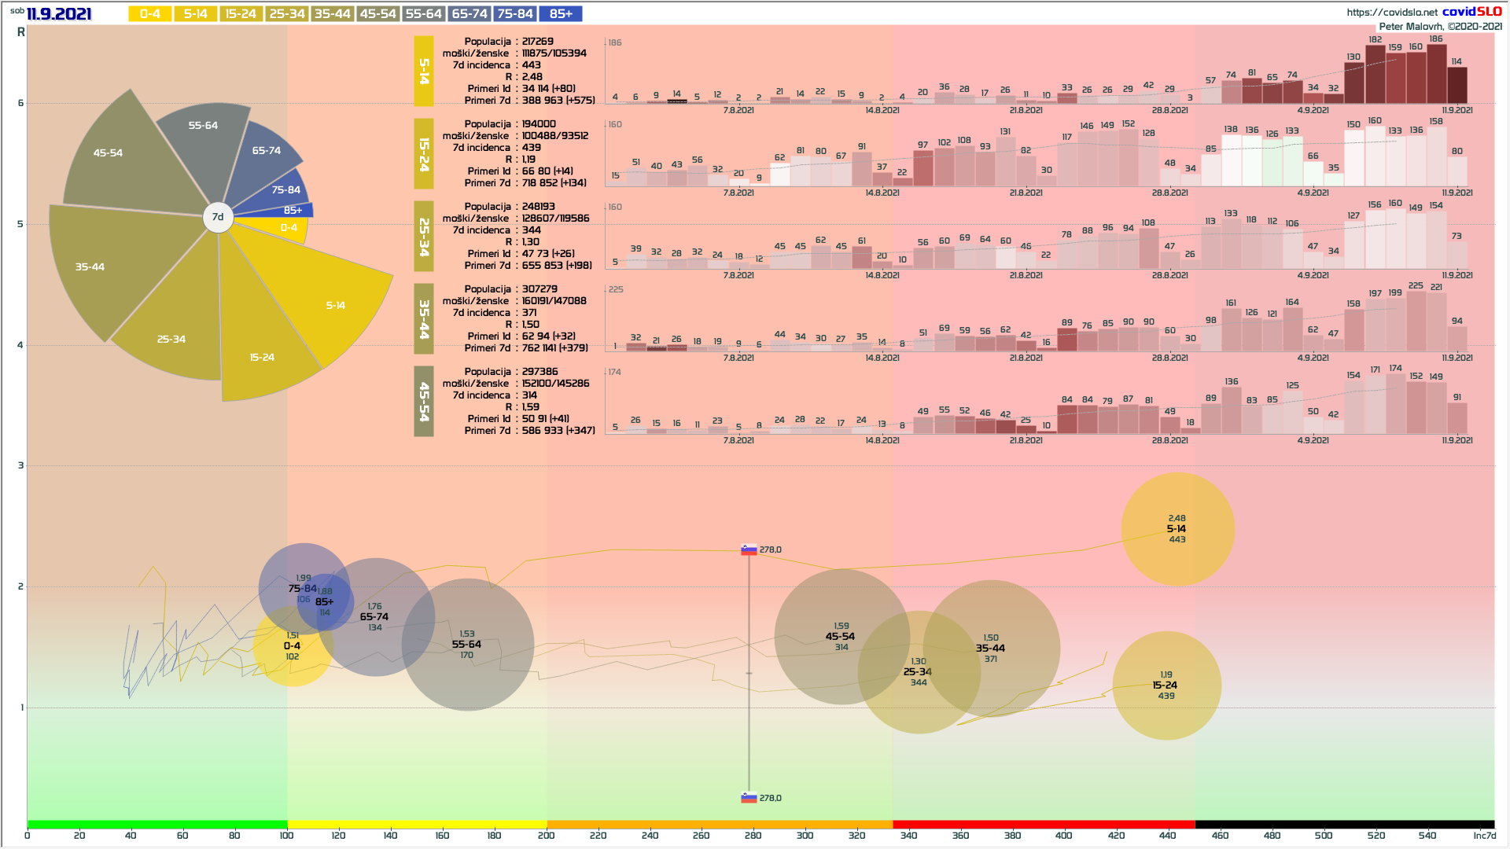Toggle the 55-64 age legend box
This screenshot has width=1510, height=849.
tap(423, 14)
